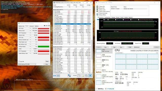Click Stress local disks drive icon
This screenshot has height=91, width=162.
(x=97, y=13)
